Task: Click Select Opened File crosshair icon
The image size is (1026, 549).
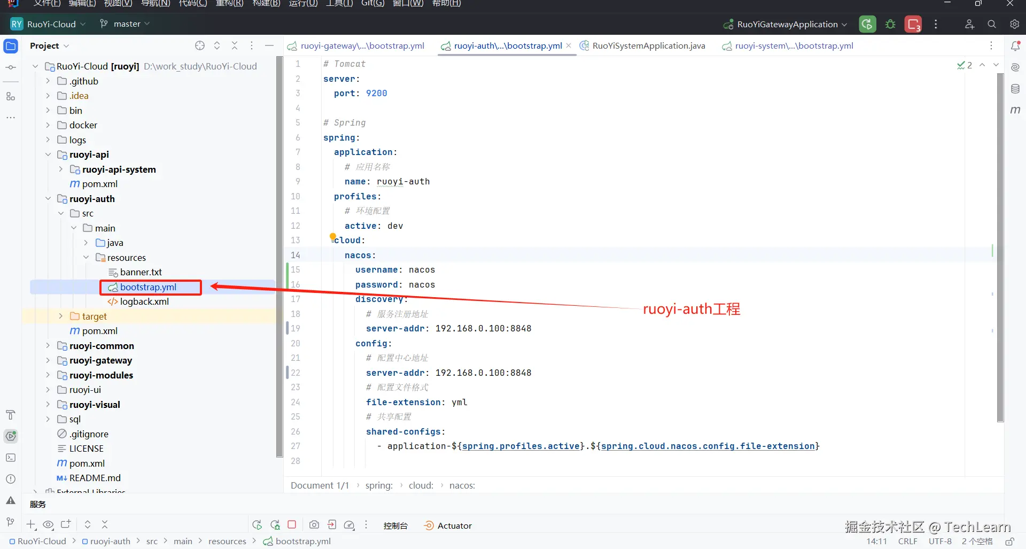Action: pos(200,45)
